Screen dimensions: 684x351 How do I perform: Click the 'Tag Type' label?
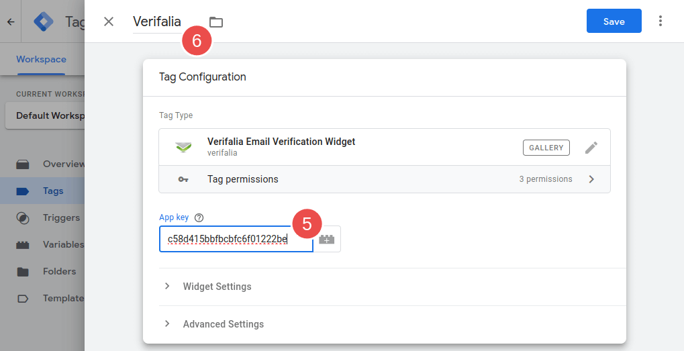[x=176, y=115]
